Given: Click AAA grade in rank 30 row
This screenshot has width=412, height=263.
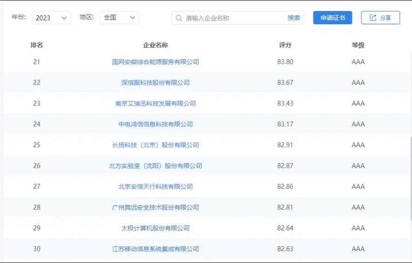Looking at the screenshot, I should tap(358, 249).
